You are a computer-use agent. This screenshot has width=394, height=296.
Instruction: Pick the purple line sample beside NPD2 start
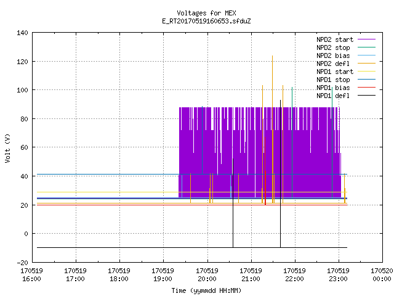(x=367, y=39)
